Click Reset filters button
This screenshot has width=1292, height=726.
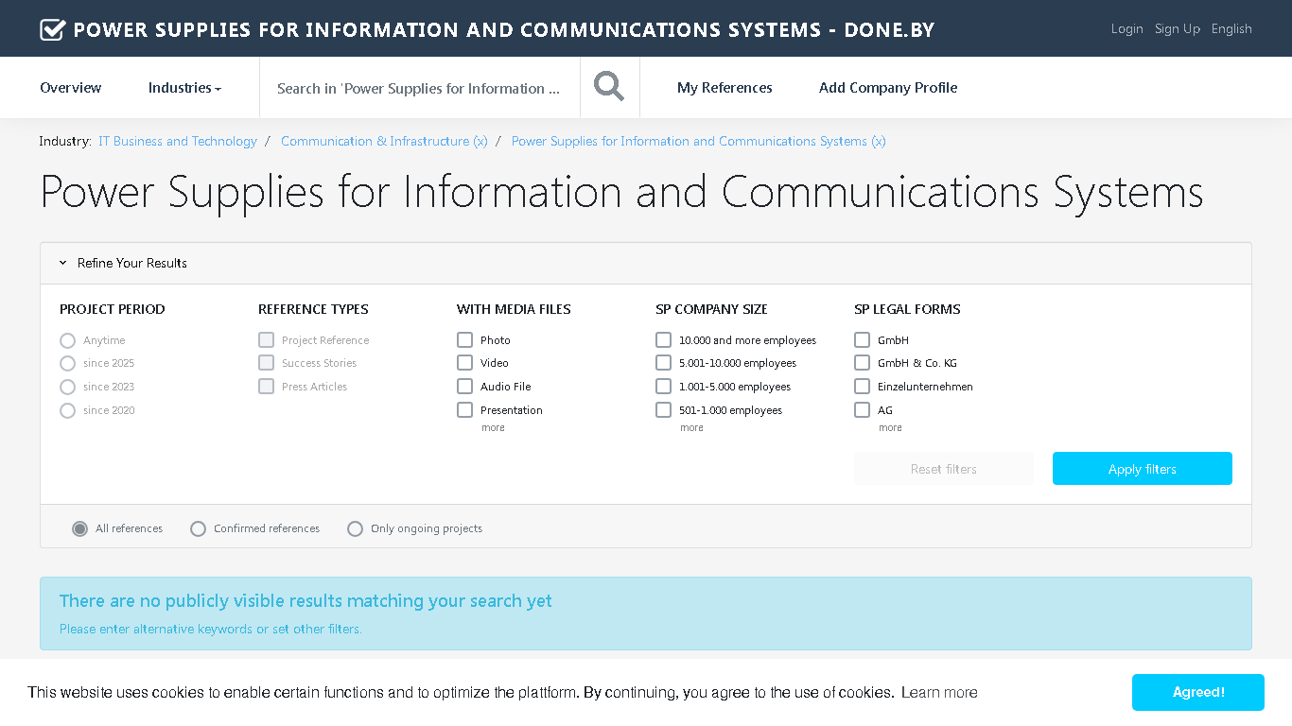pyautogui.click(x=943, y=469)
